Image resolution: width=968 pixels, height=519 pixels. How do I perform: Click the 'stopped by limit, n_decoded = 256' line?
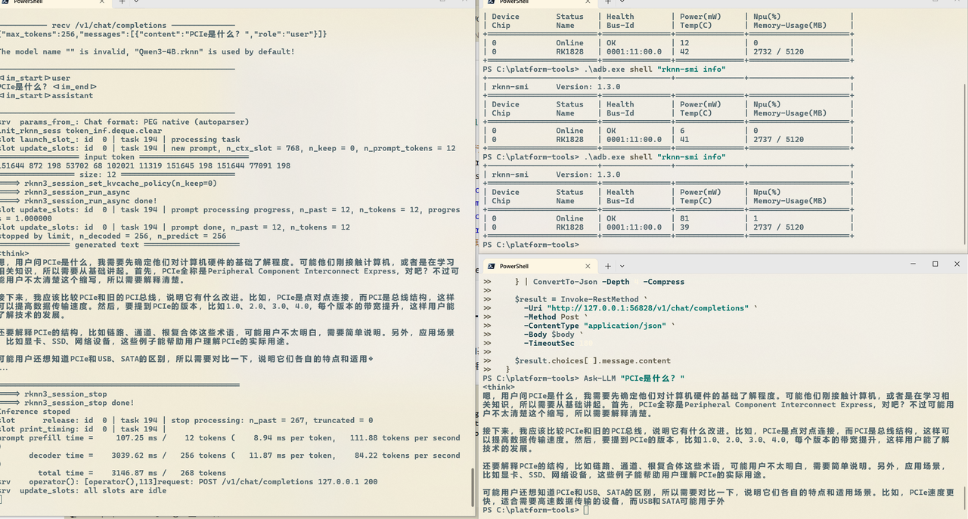point(113,236)
